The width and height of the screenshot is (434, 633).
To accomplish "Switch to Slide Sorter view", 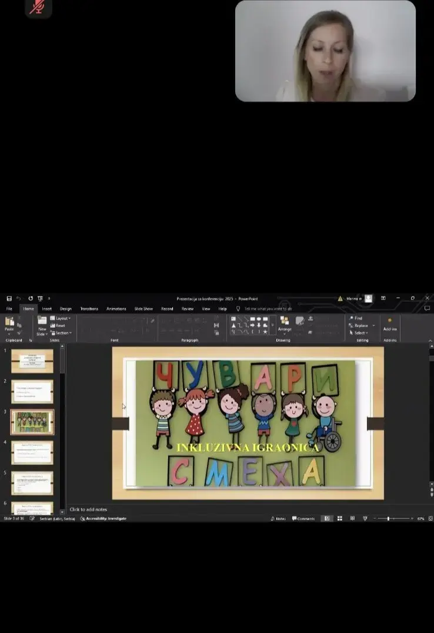I will (x=339, y=519).
